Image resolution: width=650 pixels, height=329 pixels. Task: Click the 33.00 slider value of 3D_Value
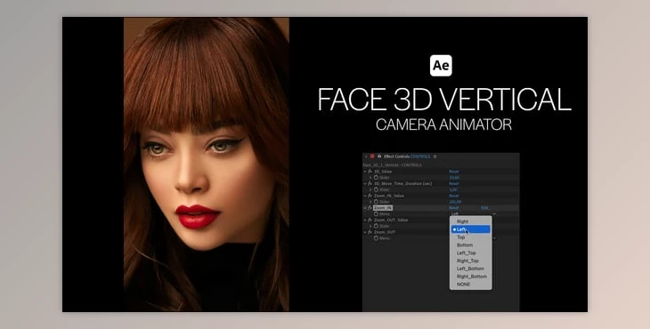(x=454, y=178)
